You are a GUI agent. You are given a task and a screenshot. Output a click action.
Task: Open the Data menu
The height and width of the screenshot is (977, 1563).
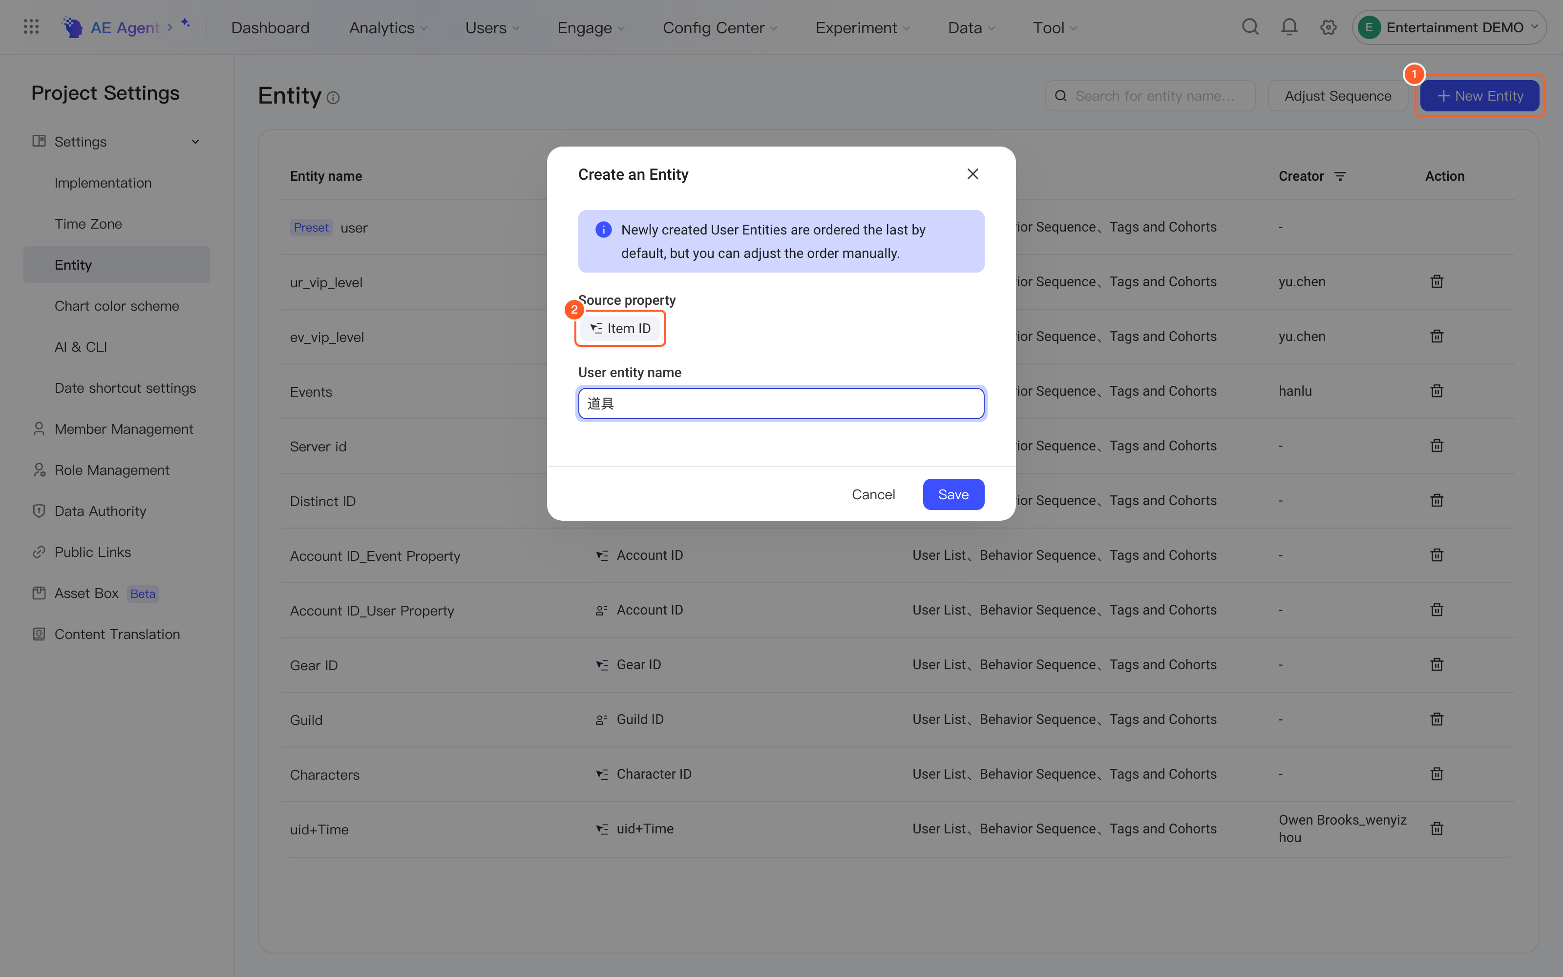pos(972,28)
